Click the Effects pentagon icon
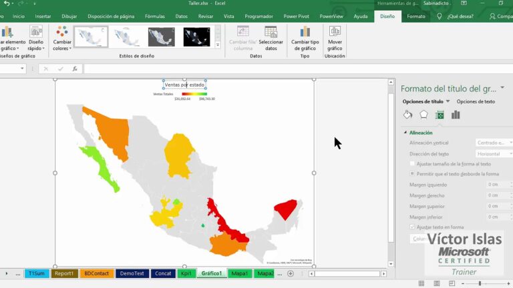Image resolution: width=513 pixels, height=288 pixels. (x=423, y=115)
